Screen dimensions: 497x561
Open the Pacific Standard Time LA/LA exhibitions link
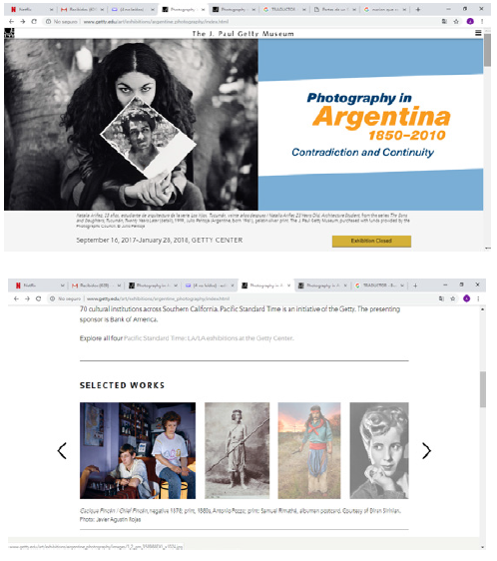click(209, 338)
